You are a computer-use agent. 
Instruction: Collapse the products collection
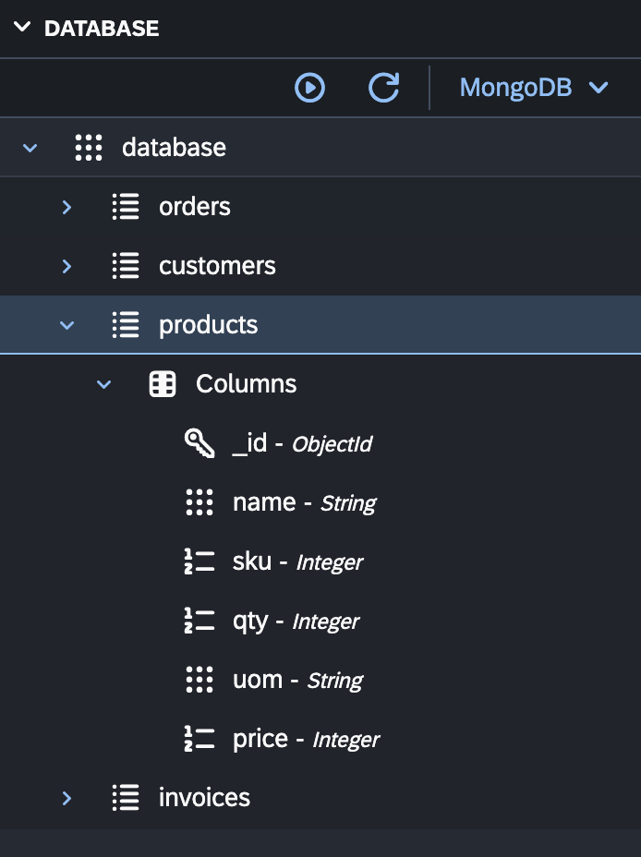click(67, 325)
